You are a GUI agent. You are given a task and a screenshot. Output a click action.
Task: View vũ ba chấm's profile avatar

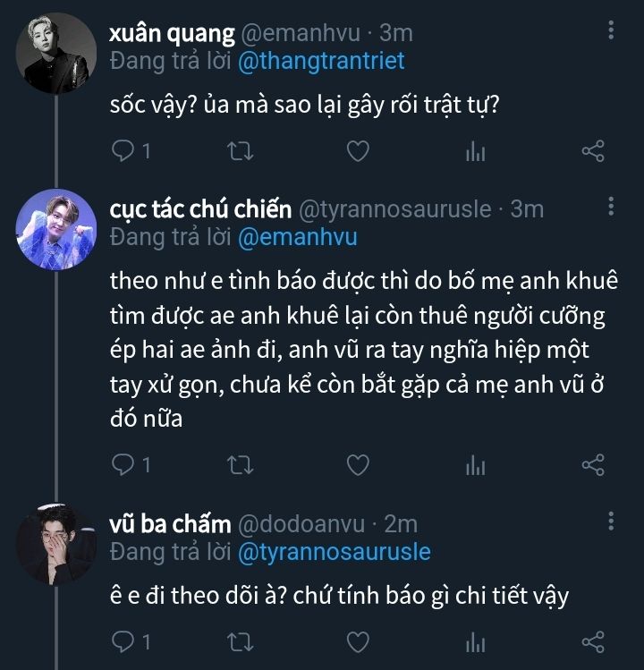coord(55,544)
